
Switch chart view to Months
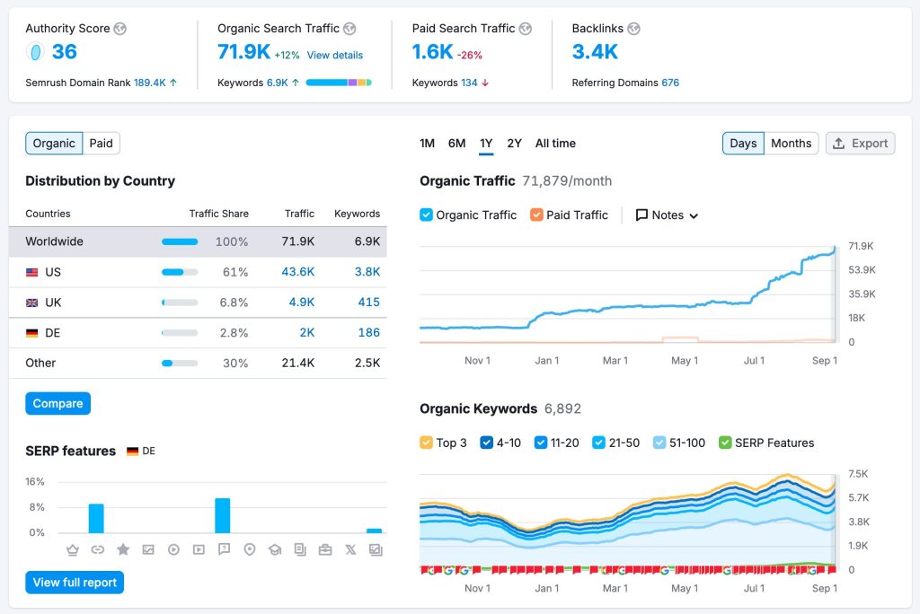tap(791, 144)
